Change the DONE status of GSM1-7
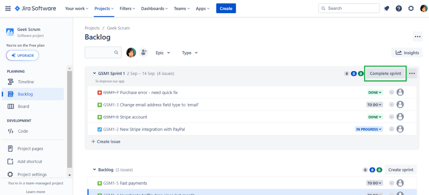This screenshot has height=195, width=429. pyautogui.click(x=375, y=92)
